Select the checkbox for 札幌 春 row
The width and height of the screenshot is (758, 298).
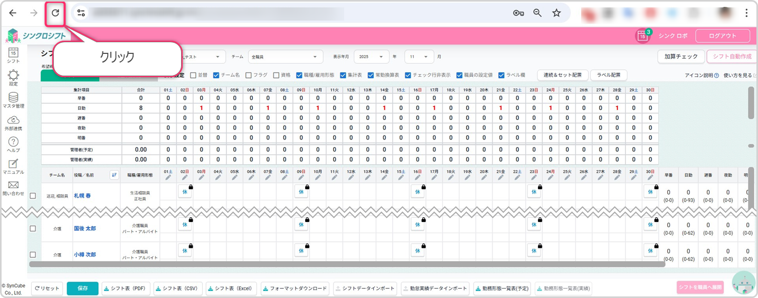pos(33,195)
